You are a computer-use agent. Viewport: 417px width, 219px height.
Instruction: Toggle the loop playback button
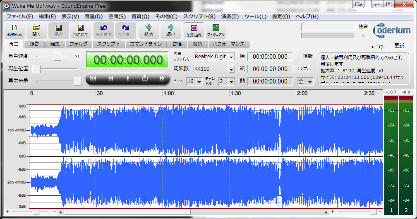pos(145,79)
